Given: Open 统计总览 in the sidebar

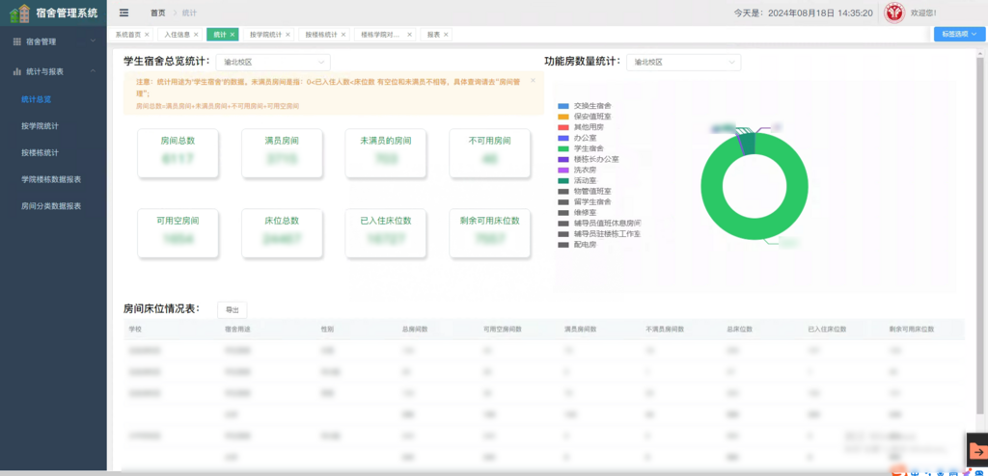Looking at the screenshot, I should coord(36,99).
